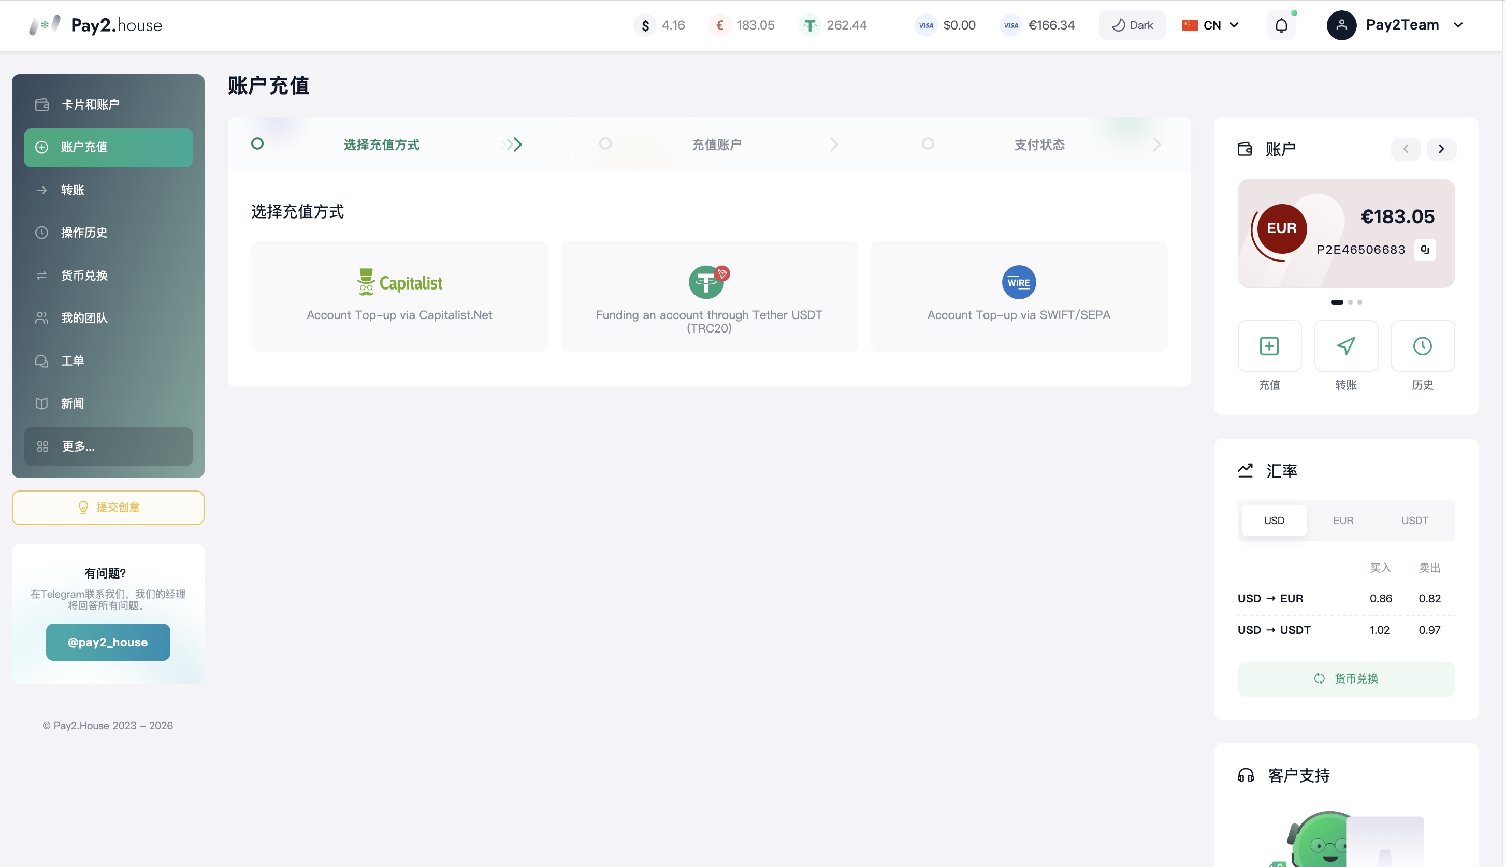Open the CN language dropdown

click(1211, 25)
